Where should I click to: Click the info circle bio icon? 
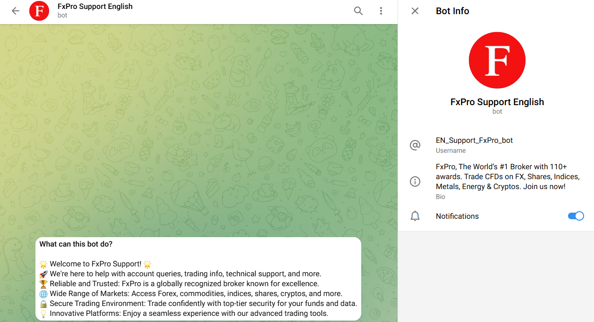point(415,182)
